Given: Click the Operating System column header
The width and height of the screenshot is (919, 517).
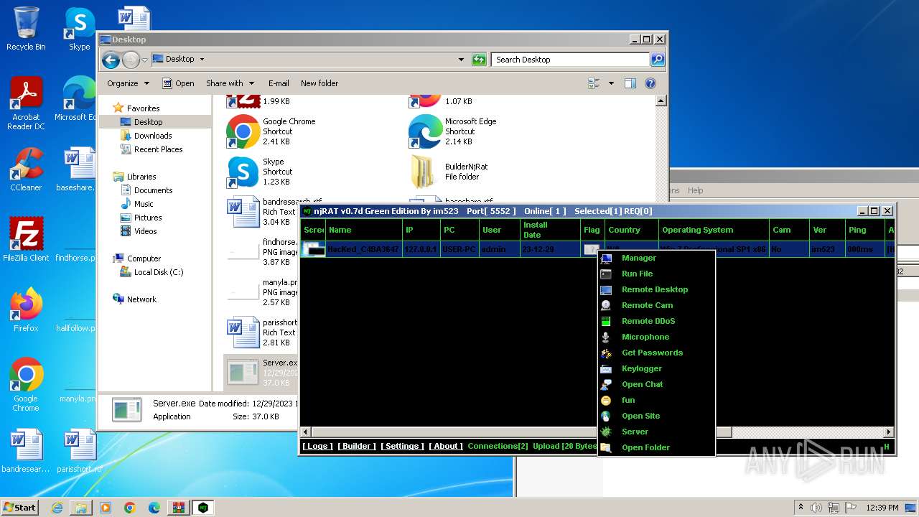Looking at the screenshot, I should pos(714,230).
